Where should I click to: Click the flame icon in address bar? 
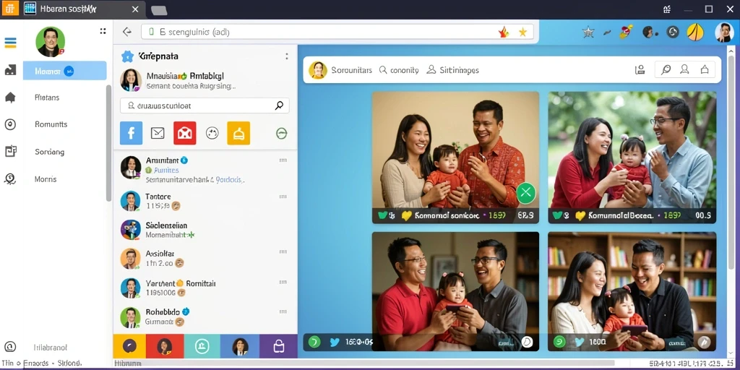pos(504,32)
